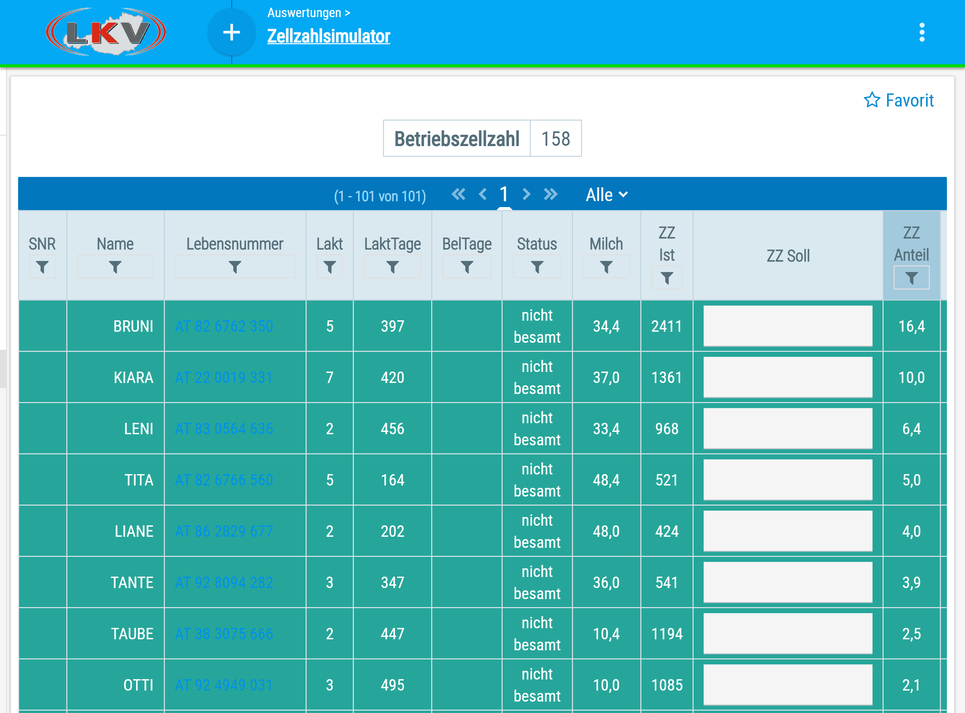Go to the last page
The height and width of the screenshot is (713, 965).
[x=551, y=194]
